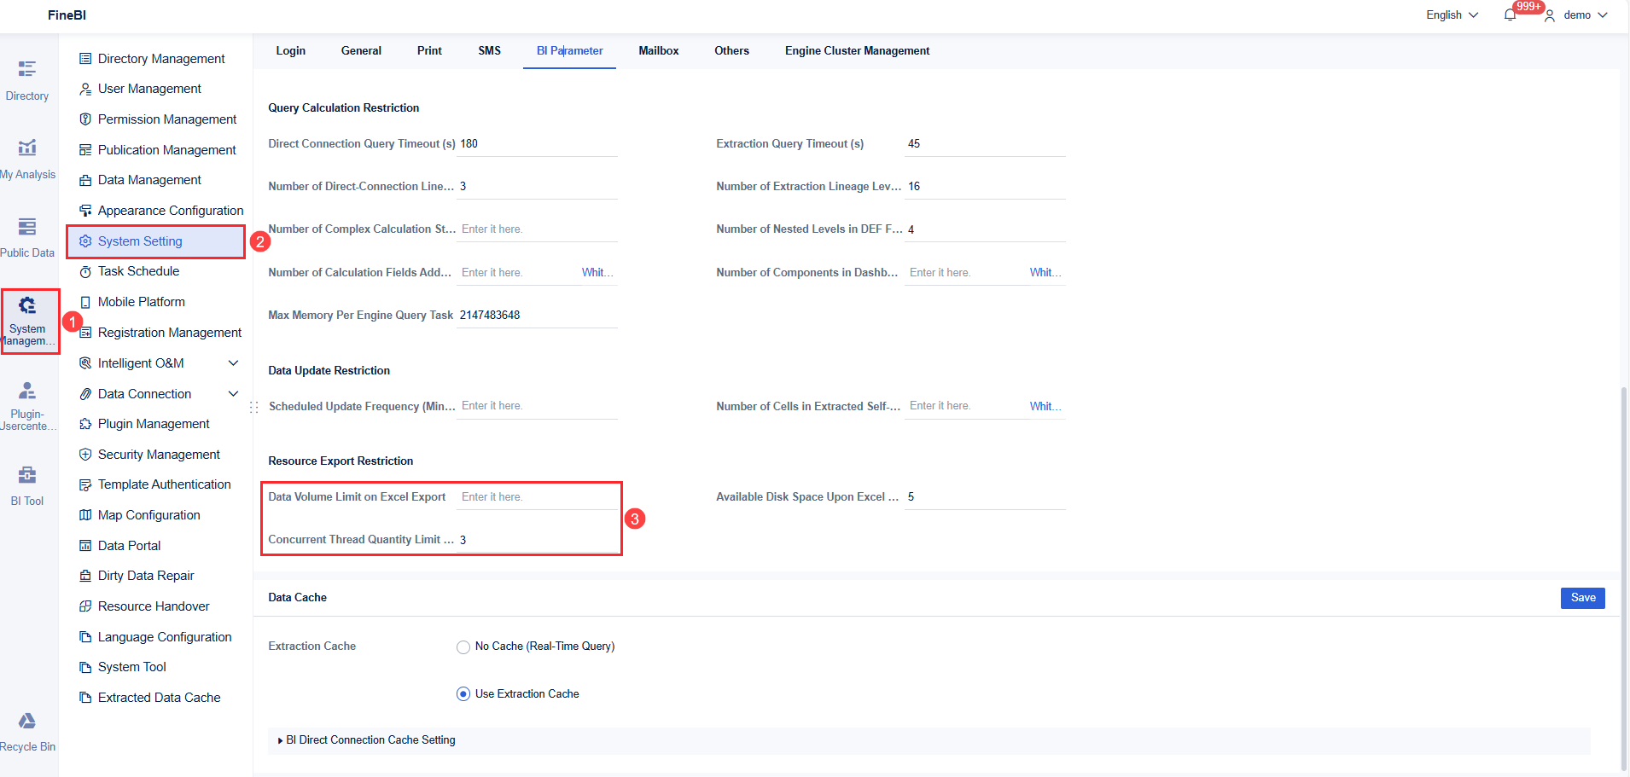Click Data Portal icon
Screen dimensions: 1630x777
click(85, 546)
